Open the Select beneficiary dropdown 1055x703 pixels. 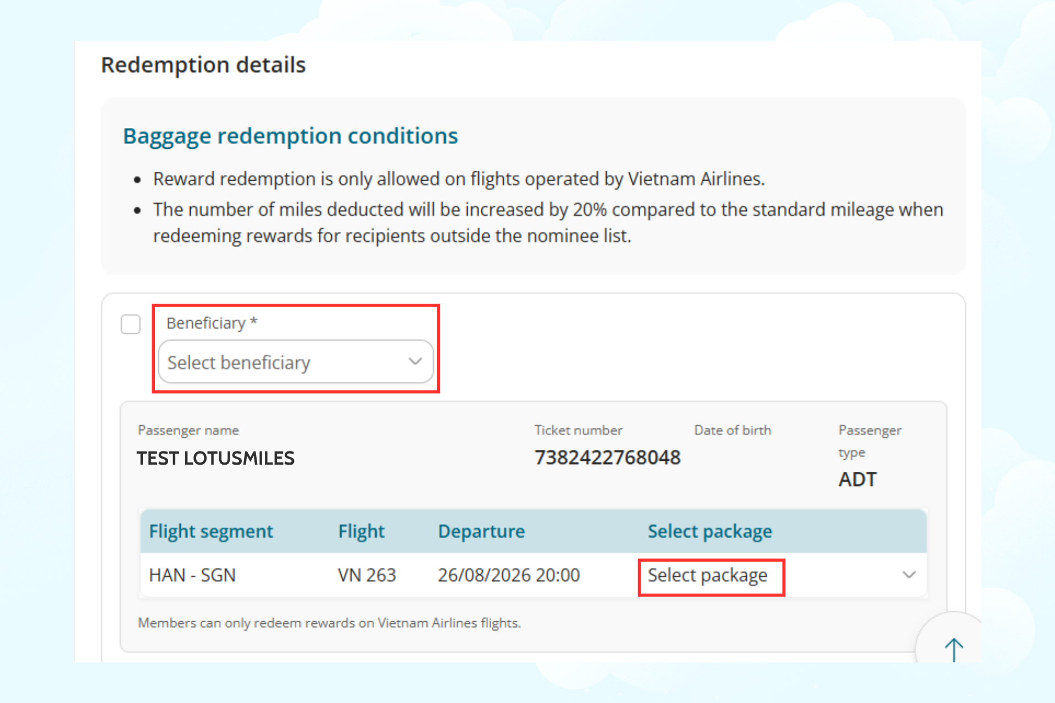pos(296,362)
